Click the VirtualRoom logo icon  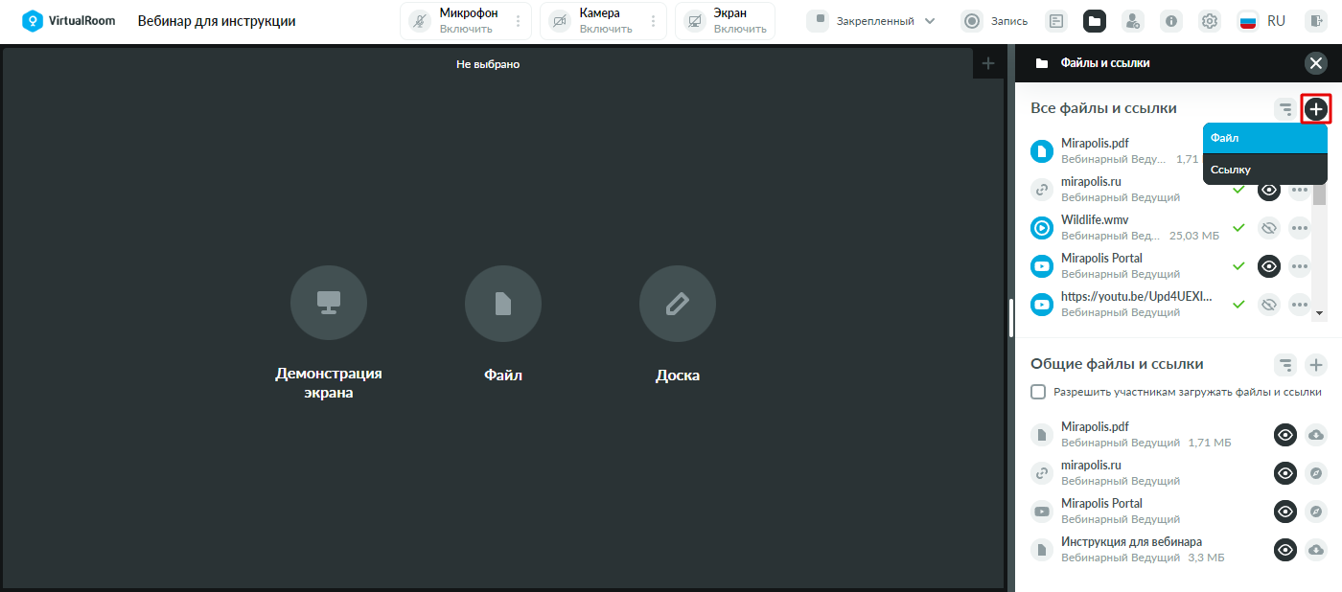[x=34, y=21]
